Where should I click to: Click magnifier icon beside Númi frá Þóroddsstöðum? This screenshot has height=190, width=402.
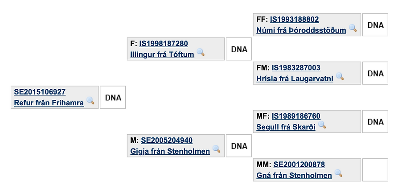pyautogui.click(x=353, y=29)
